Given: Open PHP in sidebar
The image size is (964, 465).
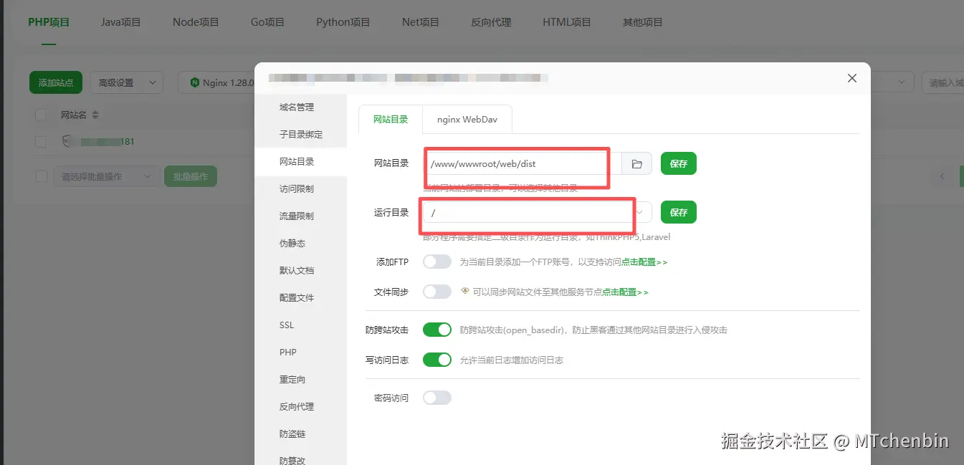Looking at the screenshot, I should pyautogui.click(x=301, y=353).
